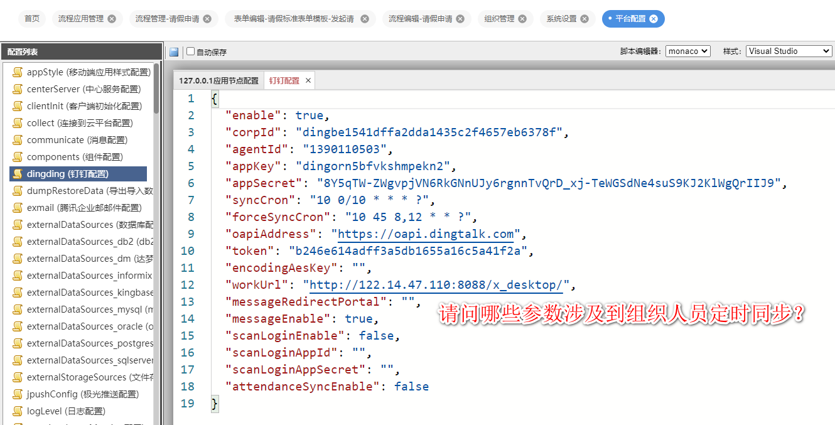This screenshot has width=835, height=425.
Task: Click the dumpRestoreData scroll icon
Action: (x=18, y=191)
